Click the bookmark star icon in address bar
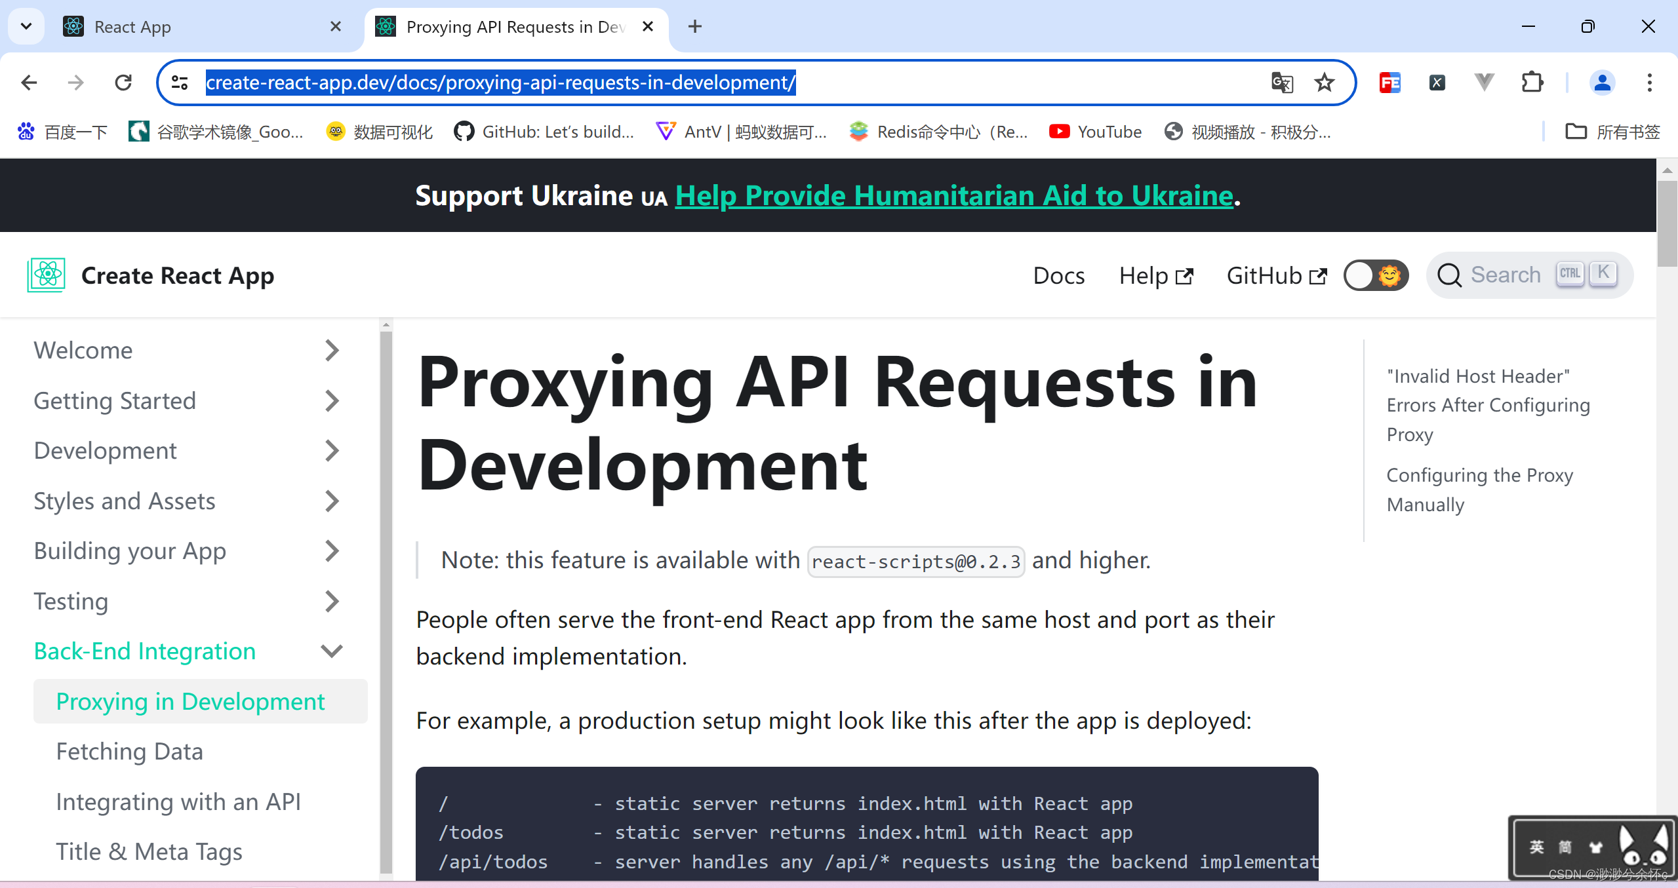The height and width of the screenshot is (888, 1678). coord(1324,83)
